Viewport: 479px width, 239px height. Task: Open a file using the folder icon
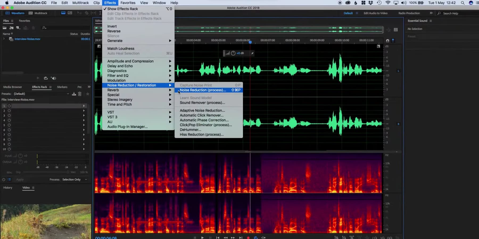(4, 27)
